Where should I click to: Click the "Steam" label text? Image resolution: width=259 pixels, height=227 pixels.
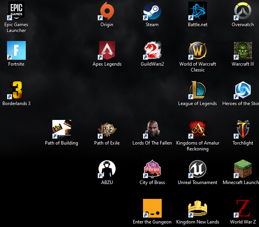(152, 25)
